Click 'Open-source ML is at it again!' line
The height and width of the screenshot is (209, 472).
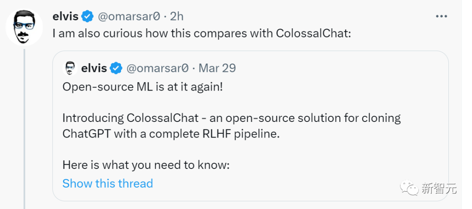click(x=142, y=87)
